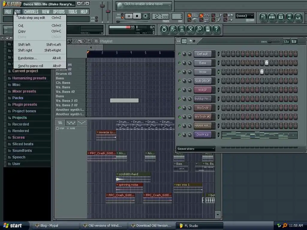Click the playlist grid snap icon

point(96,41)
